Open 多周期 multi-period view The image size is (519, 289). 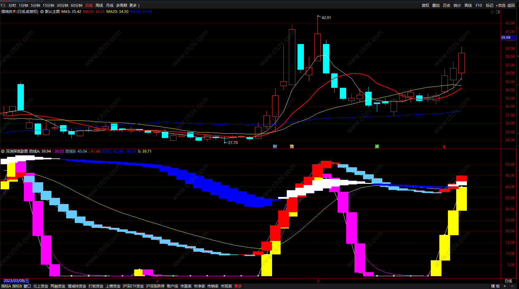click(121, 6)
